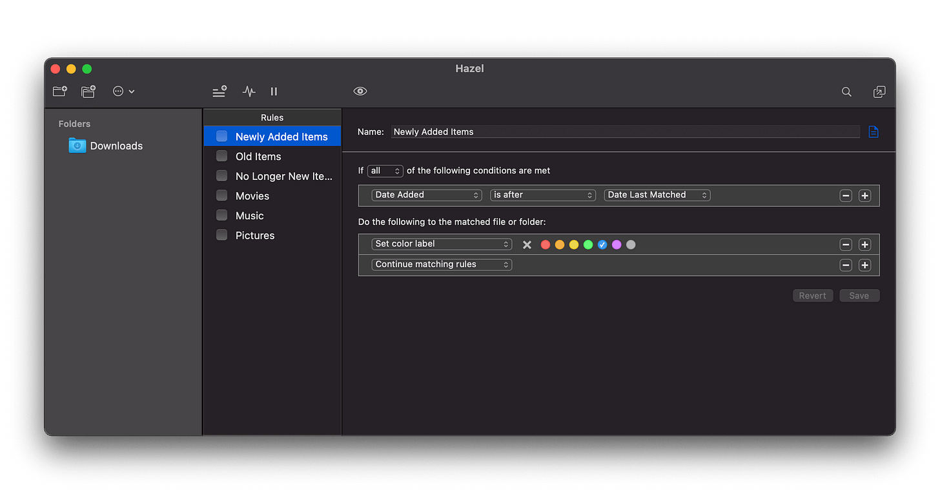Enable the Pictures rule checkbox
This screenshot has width=940, height=494.
[221, 235]
